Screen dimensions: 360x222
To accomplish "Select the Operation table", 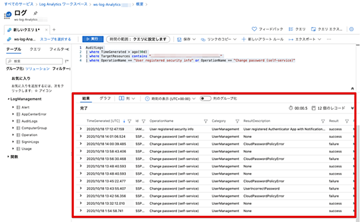I will (x=29, y=135).
